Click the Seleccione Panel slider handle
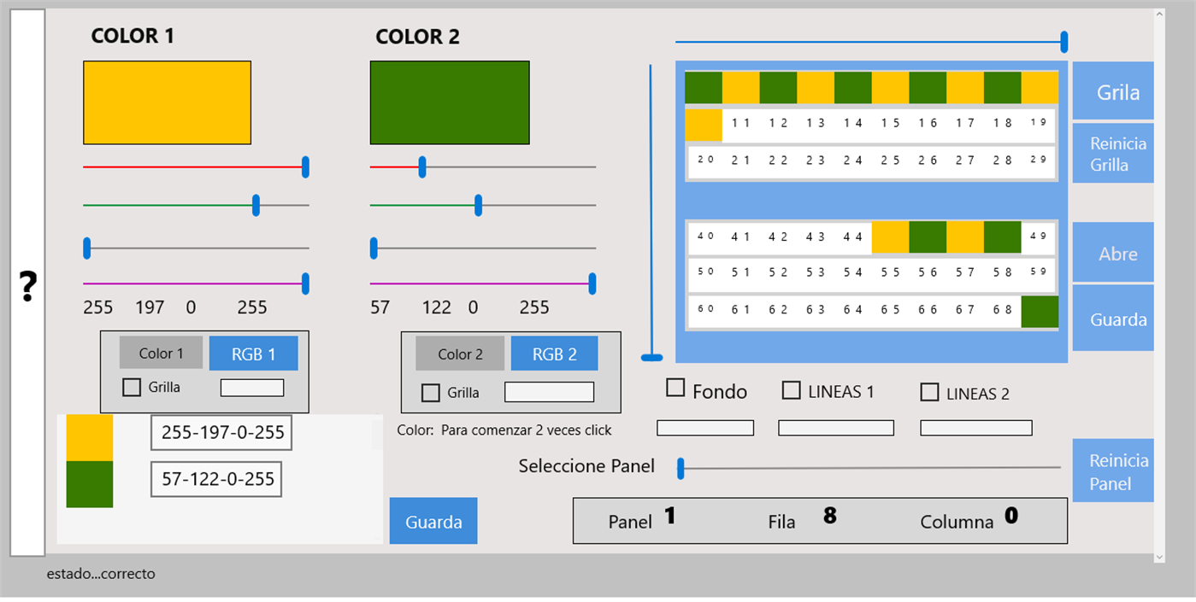 (681, 468)
